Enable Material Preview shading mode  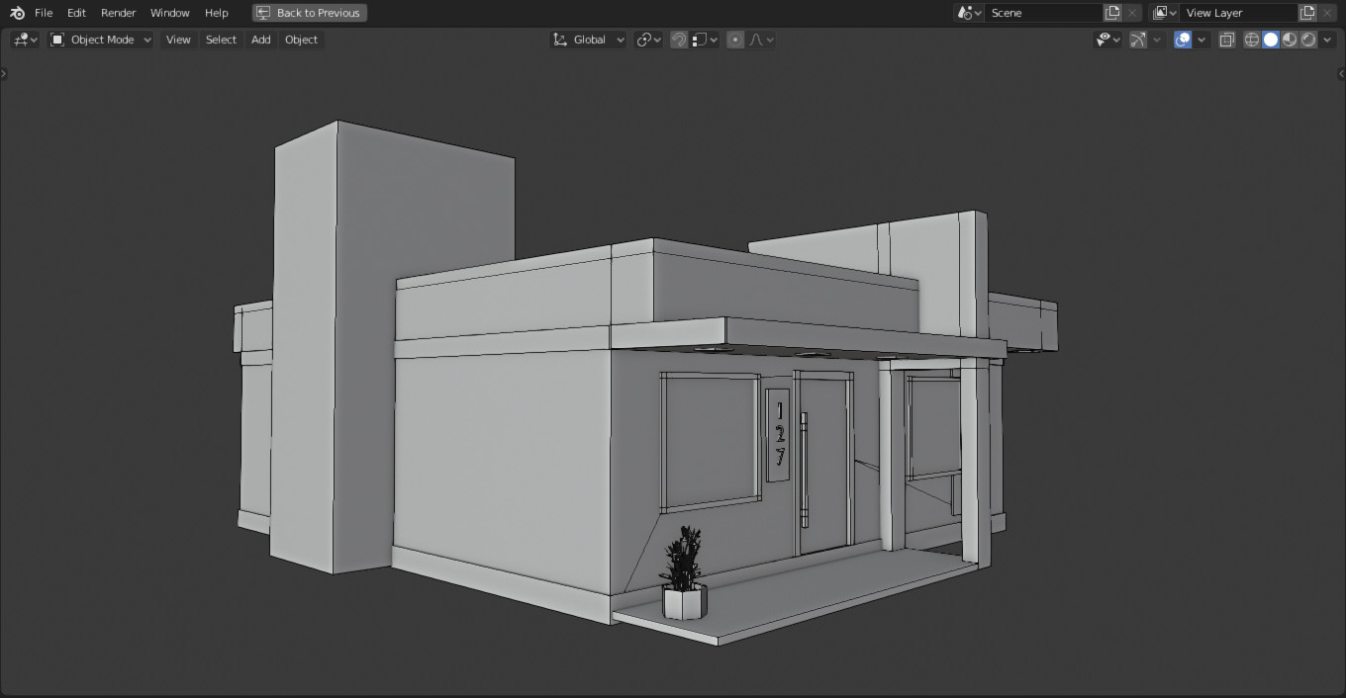point(1290,39)
